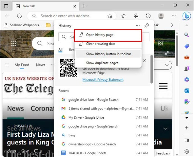Open sidebar Outlook icon
194x157 pixels.
(187, 91)
